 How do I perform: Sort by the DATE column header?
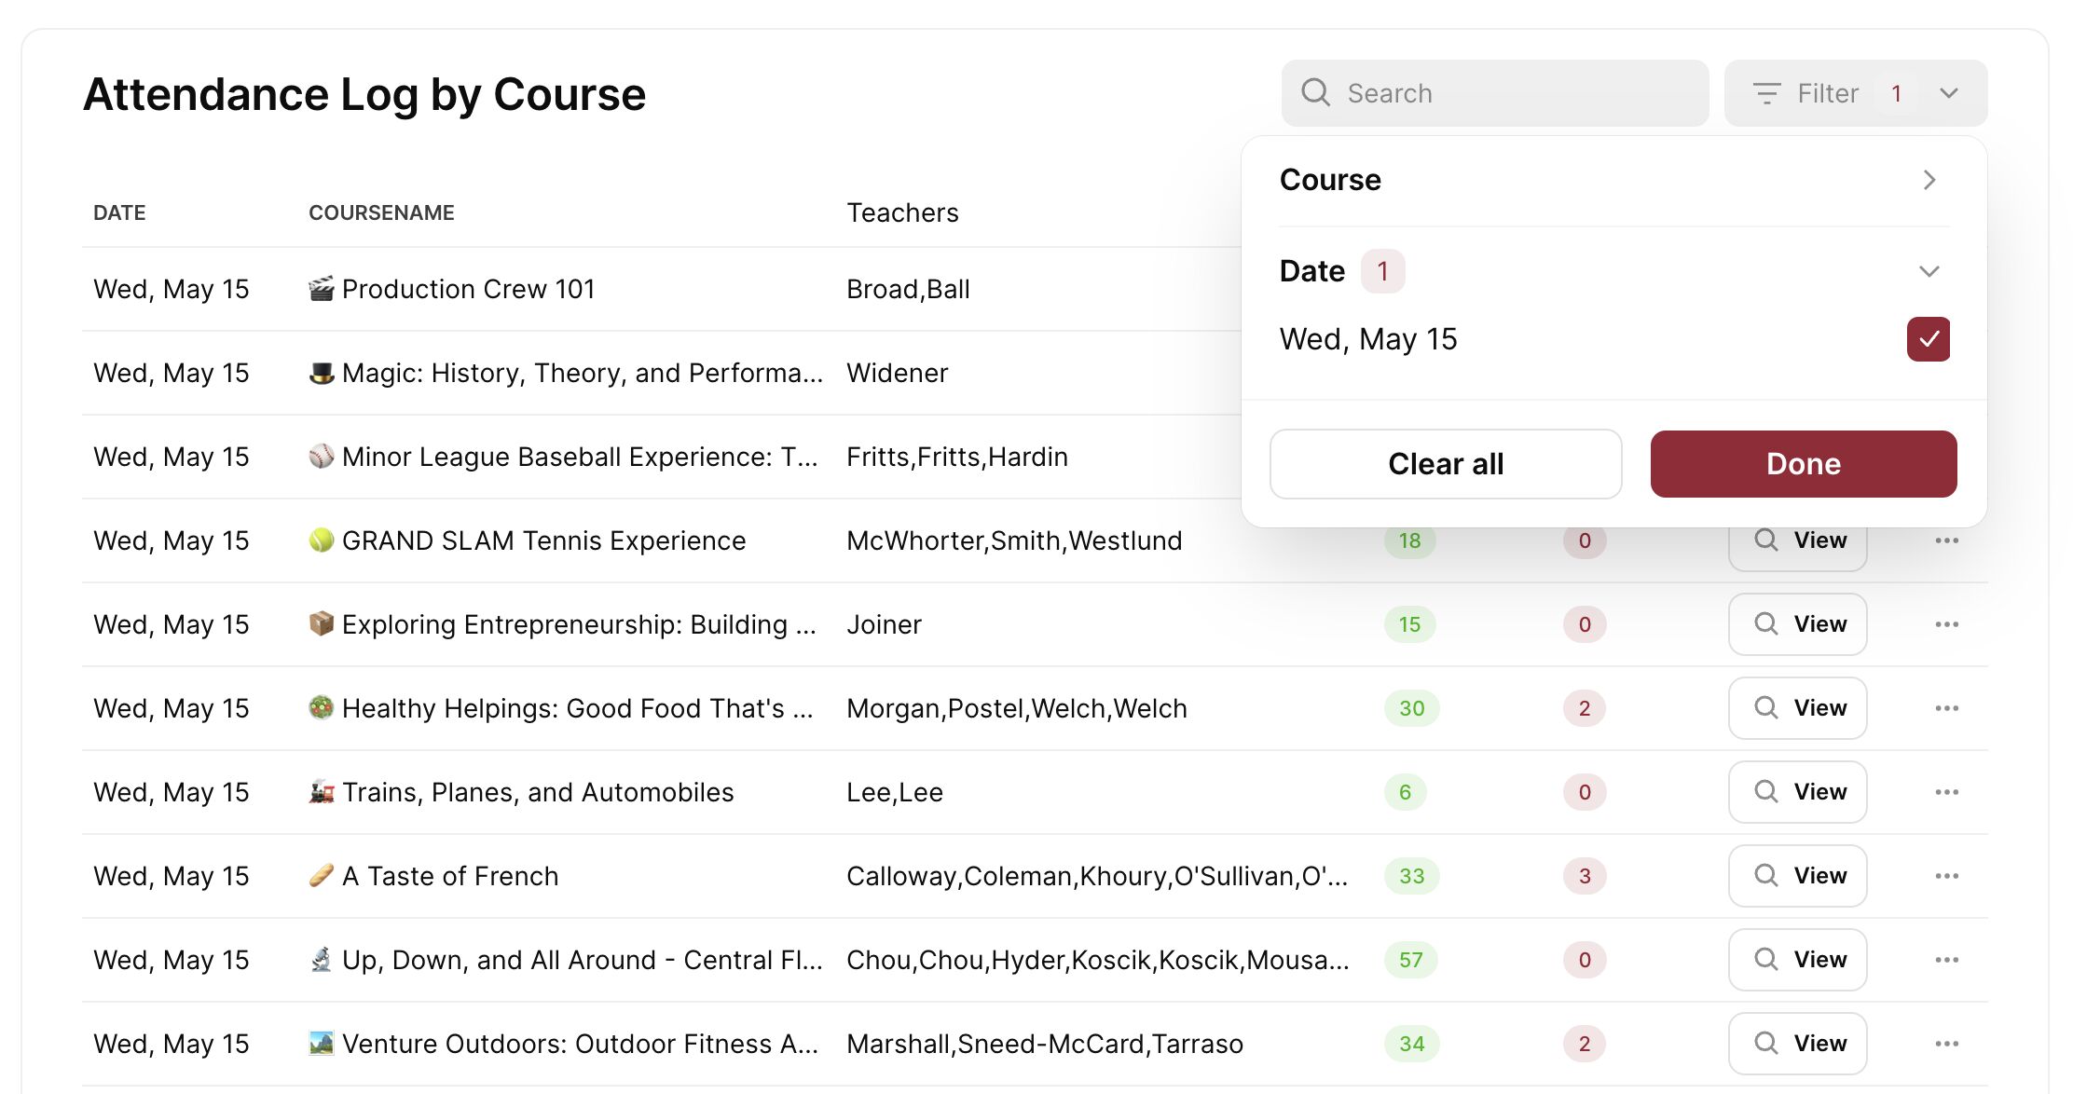point(119,212)
